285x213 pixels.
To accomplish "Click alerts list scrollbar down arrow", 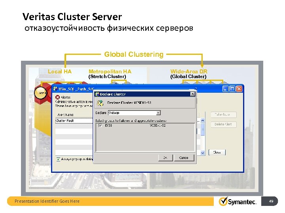I will point(203,153).
